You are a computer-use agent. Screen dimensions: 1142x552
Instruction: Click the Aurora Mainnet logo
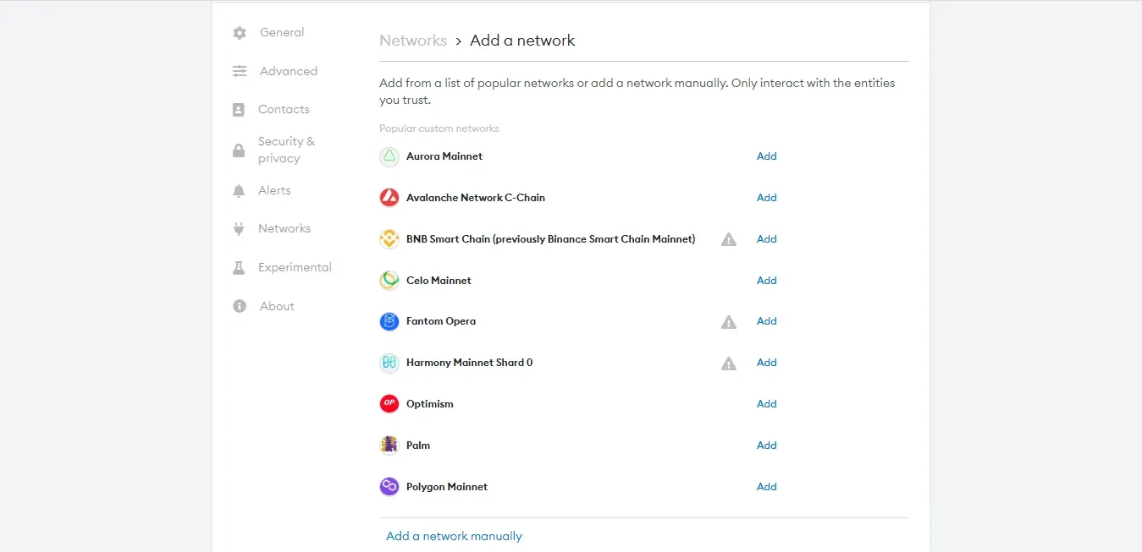(x=389, y=156)
